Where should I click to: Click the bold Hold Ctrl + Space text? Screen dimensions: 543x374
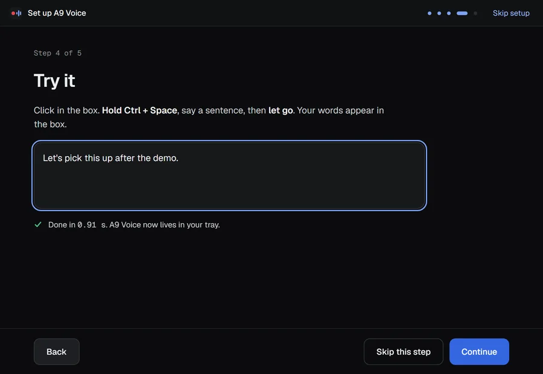coord(139,110)
